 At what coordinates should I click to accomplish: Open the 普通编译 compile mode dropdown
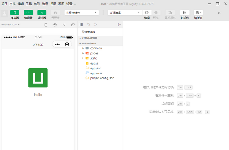[x=125, y=13]
